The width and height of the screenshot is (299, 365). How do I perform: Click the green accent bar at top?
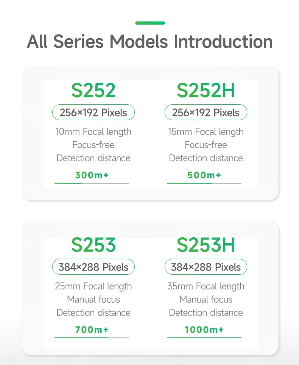(x=150, y=23)
